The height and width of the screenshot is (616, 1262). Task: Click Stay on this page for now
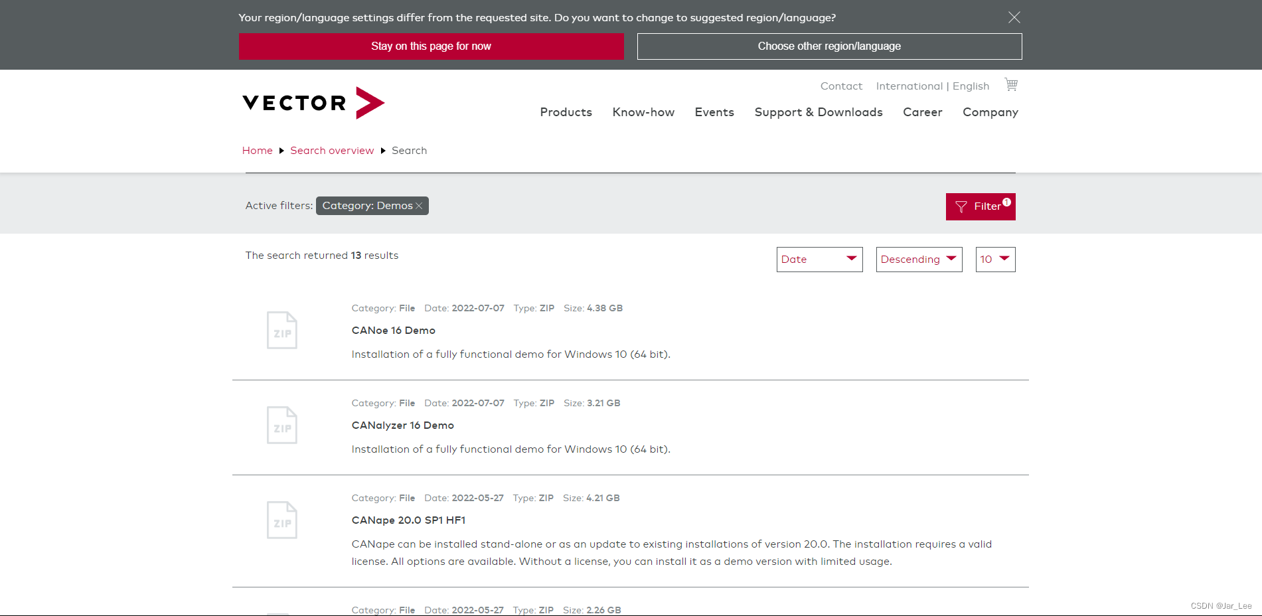pos(432,46)
